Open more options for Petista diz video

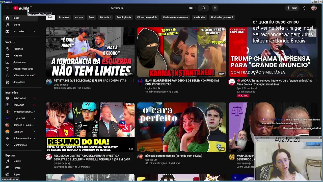[x=133, y=81]
